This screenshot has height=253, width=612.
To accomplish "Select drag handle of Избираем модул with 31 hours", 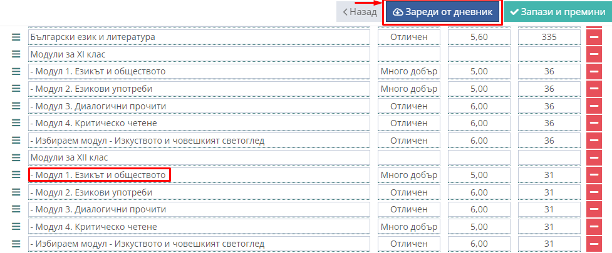I will (16, 244).
